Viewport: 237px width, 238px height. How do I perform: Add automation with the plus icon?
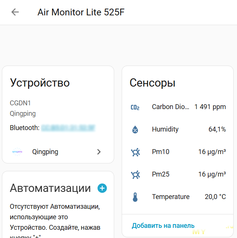tap(102, 188)
